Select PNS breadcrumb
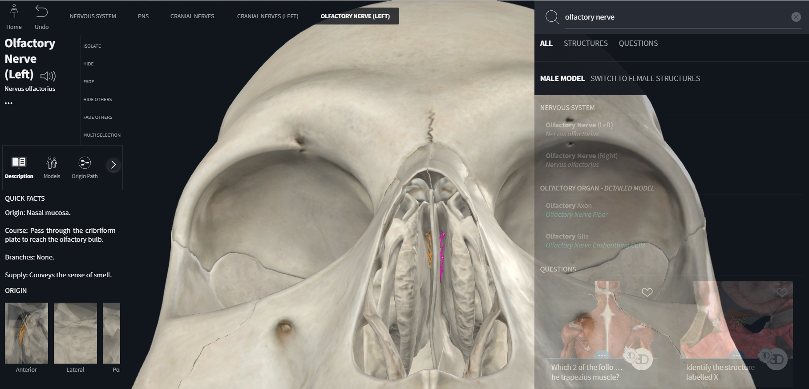The image size is (809, 389). tap(143, 16)
